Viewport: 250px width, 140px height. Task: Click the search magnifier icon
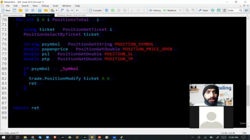(x=241, y=10)
